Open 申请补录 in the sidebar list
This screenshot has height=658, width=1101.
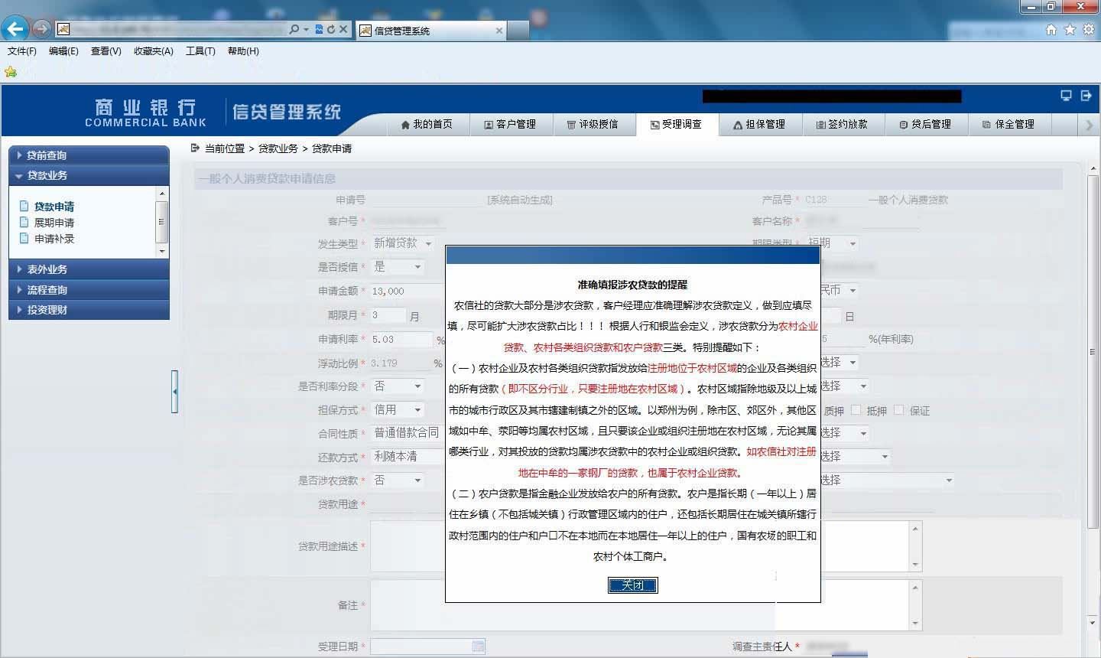click(54, 239)
